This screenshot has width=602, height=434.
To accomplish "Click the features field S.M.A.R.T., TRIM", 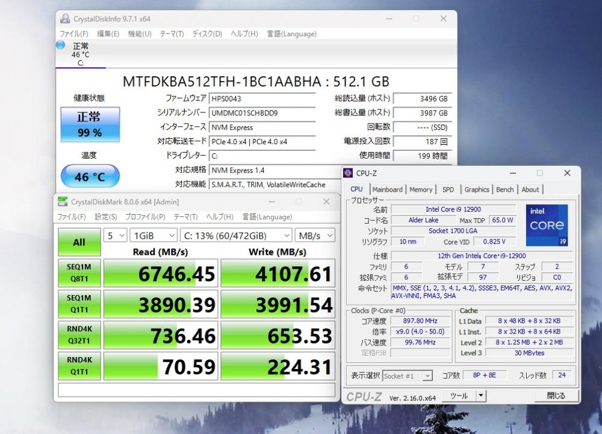I will tap(275, 185).
